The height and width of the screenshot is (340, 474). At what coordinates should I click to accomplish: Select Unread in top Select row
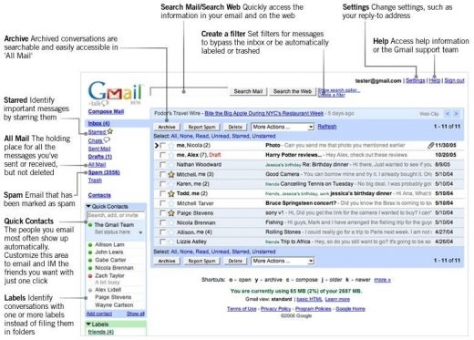pos(220,136)
